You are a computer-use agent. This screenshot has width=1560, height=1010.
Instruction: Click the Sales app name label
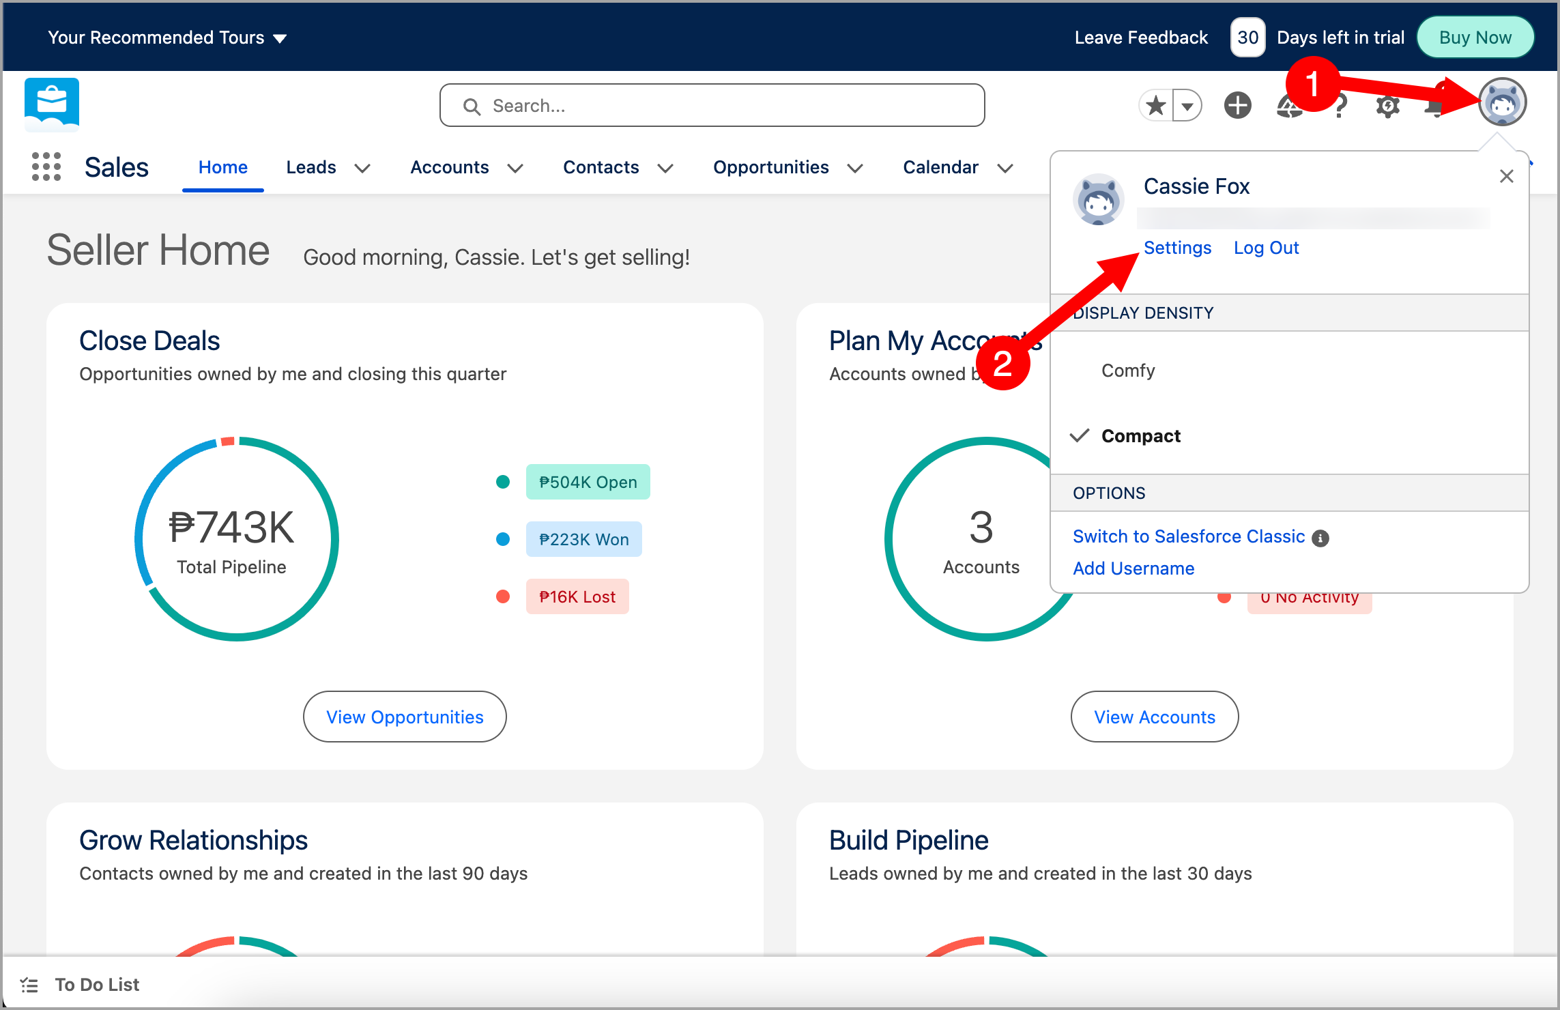pyautogui.click(x=117, y=167)
